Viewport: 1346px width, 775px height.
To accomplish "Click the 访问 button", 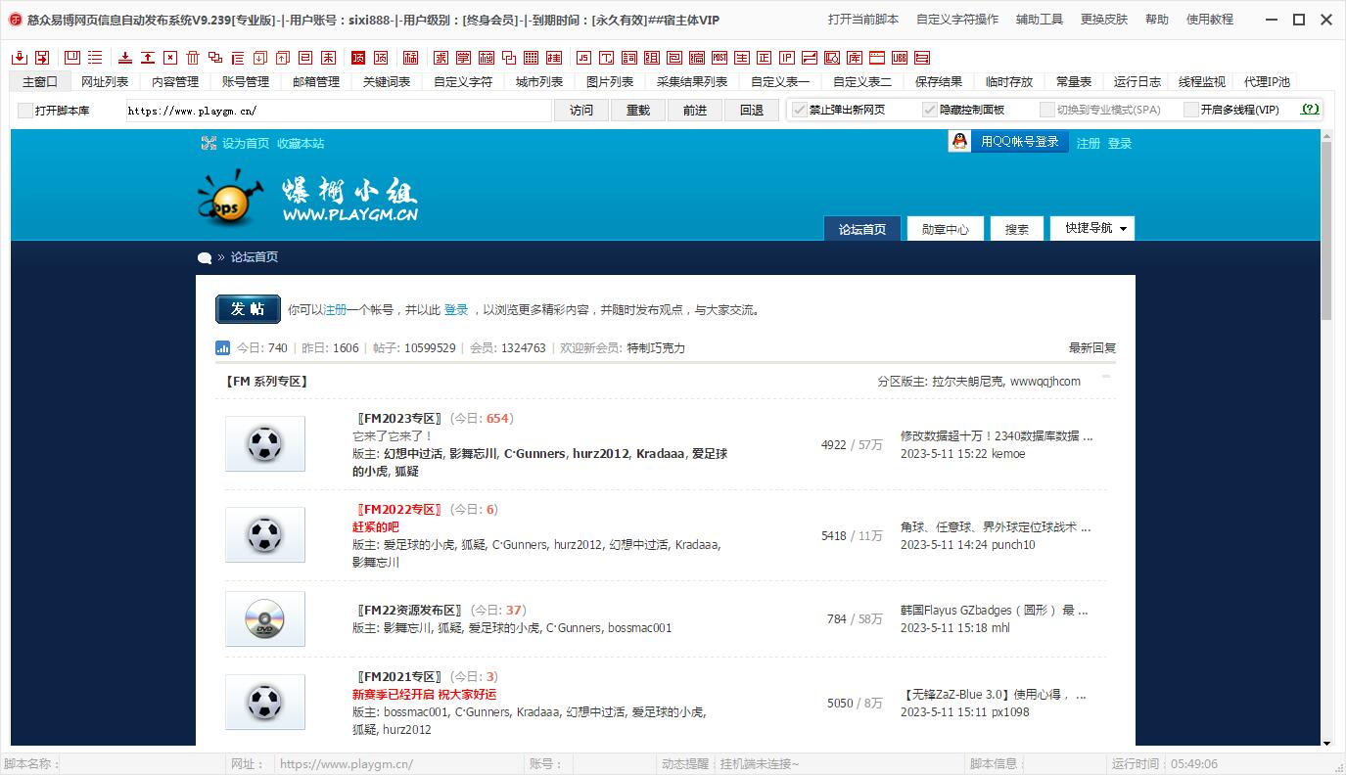I will [x=581, y=111].
